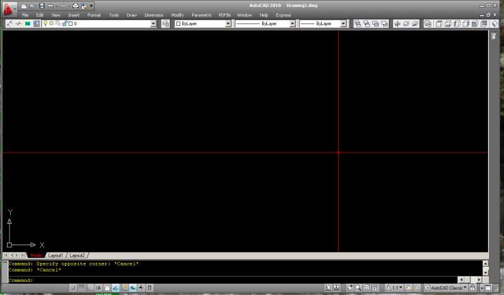The image size is (504, 295).
Task: Click the command window scroll up arrow
Action: coord(486,263)
